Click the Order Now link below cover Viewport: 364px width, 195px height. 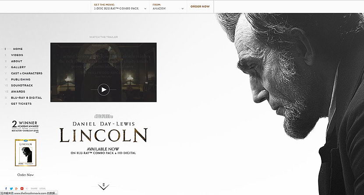pyautogui.click(x=25, y=175)
